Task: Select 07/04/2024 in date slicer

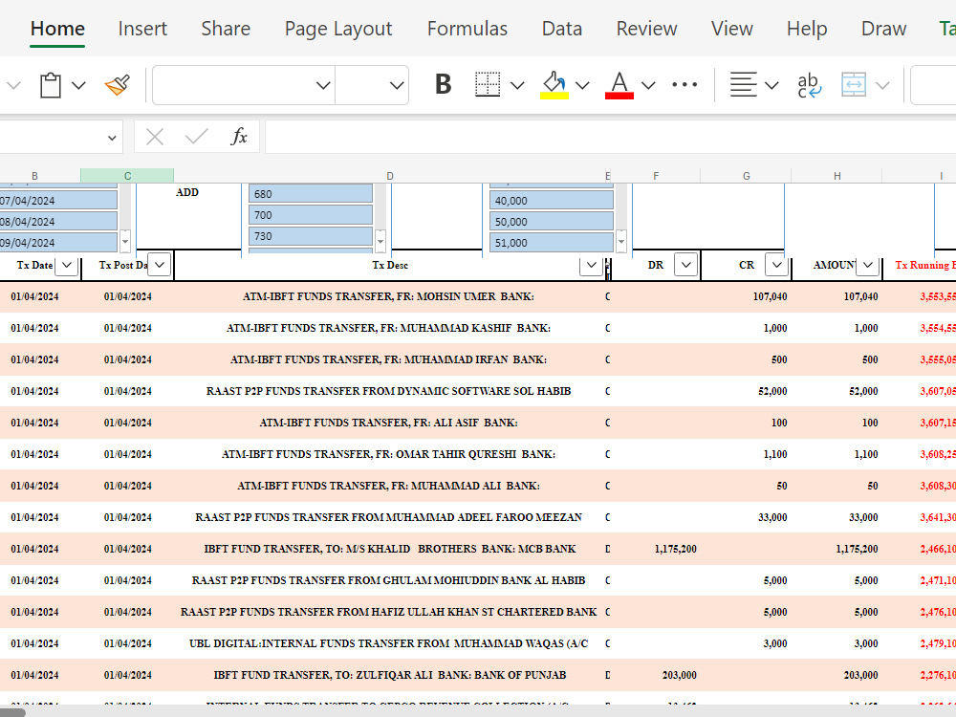Action: coord(58,201)
